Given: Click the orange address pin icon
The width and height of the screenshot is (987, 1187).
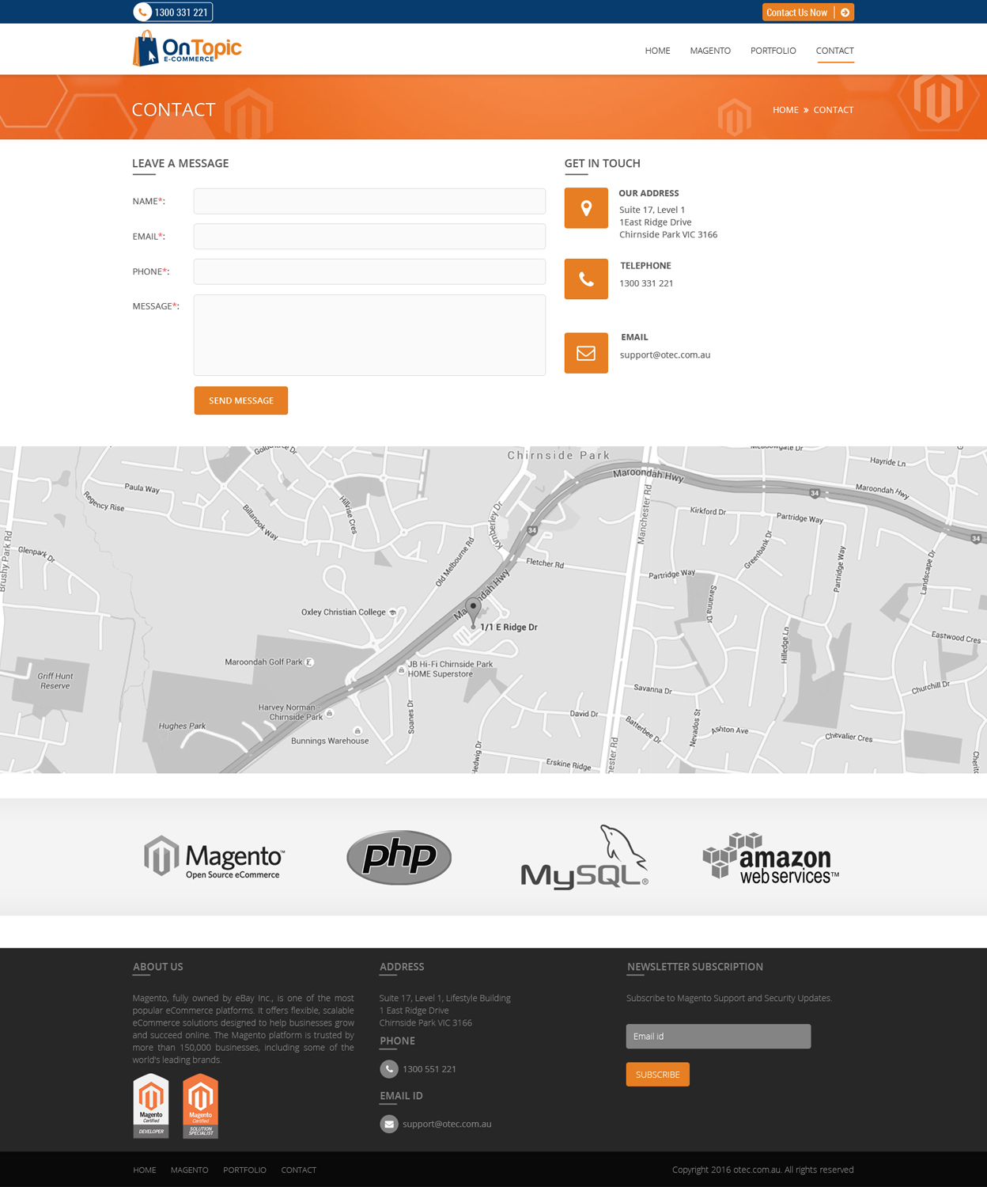Looking at the screenshot, I should point(586,208).
